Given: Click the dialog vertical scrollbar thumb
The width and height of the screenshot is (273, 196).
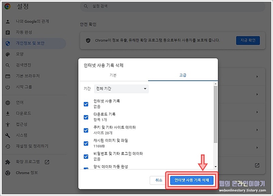Looking at the screenshot, I should pyautogui.click(x=216, y=114).
